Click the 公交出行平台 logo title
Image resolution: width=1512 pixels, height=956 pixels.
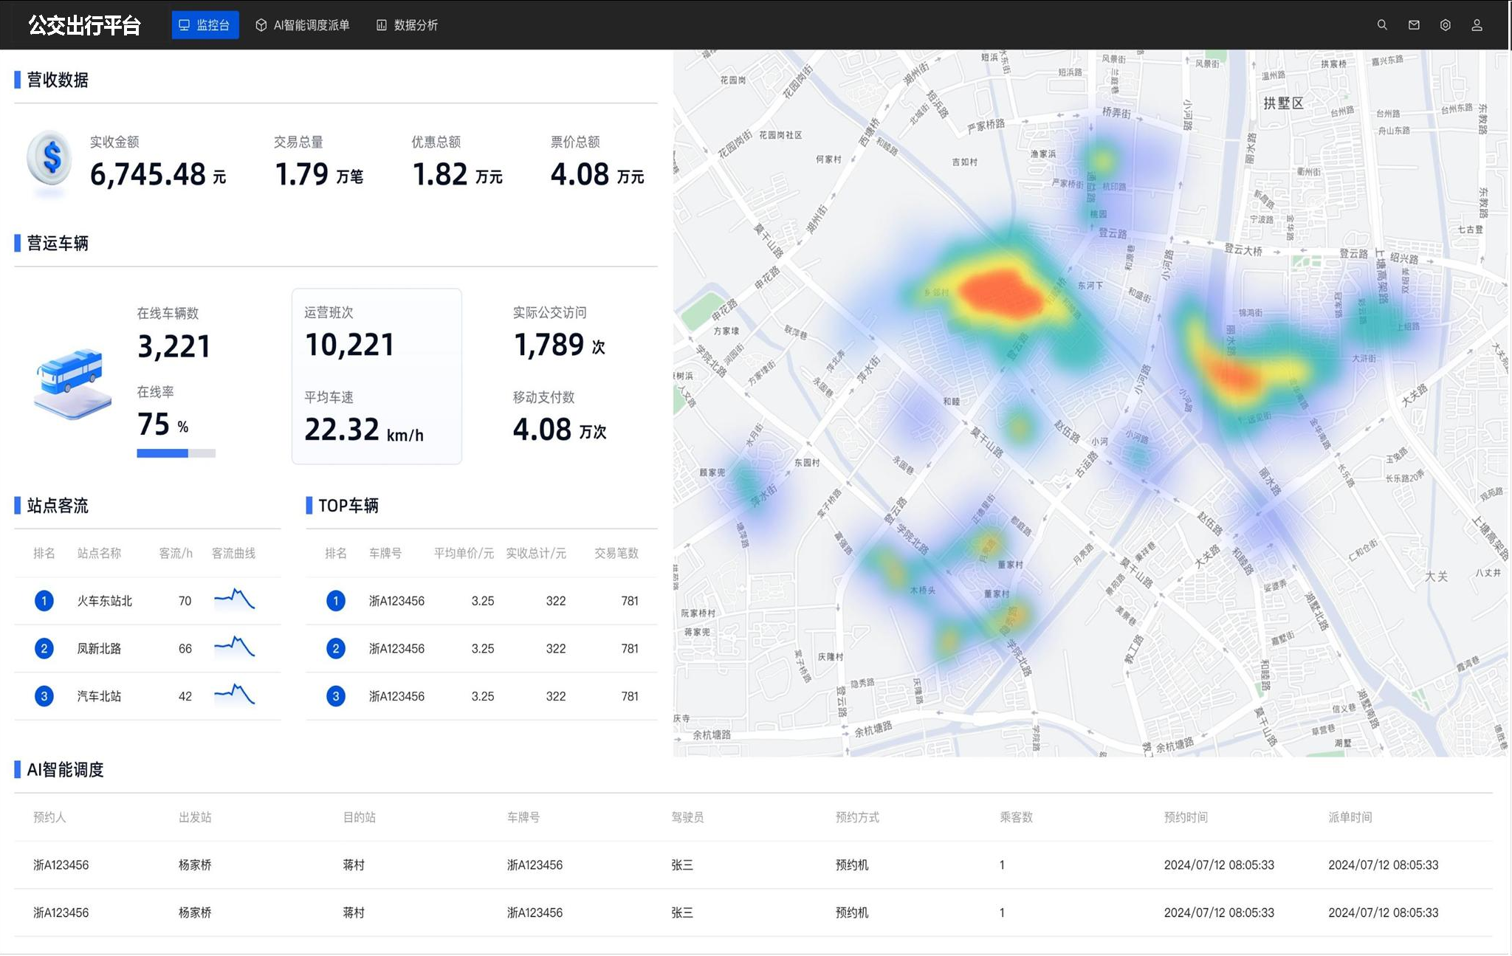point(84,25)
